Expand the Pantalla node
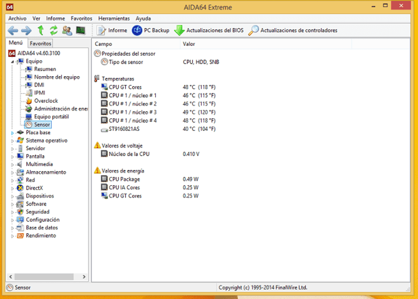The image size is (418, 299). [x=12, y=157]
